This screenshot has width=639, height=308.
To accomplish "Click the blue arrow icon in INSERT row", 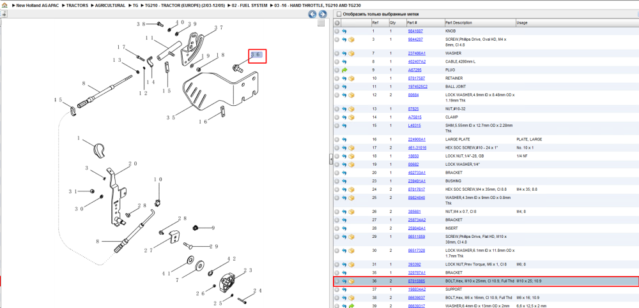I will pos(344,228).
